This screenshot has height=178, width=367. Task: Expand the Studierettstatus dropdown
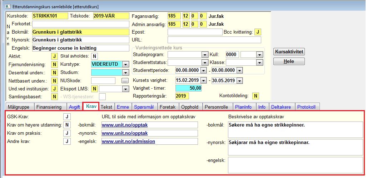coord(205,63)
